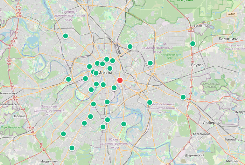This screenshot has height=165, width=245.
Task: Select the Мосрентген label
Action: point(49,161)
